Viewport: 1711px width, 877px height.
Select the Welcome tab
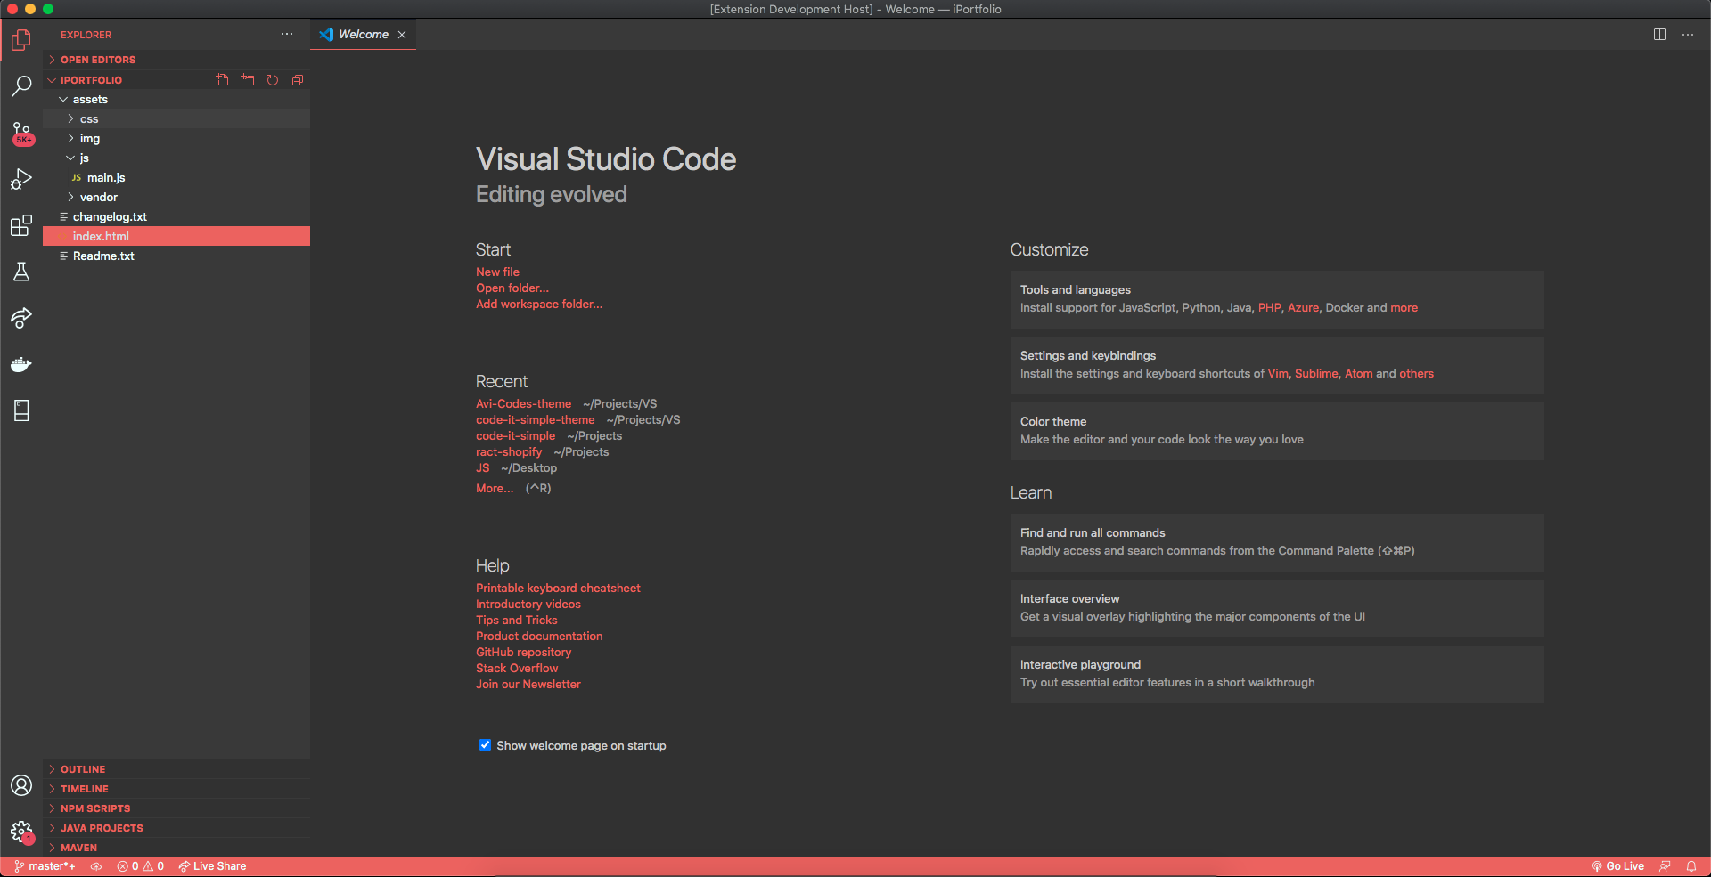(363, 35)
